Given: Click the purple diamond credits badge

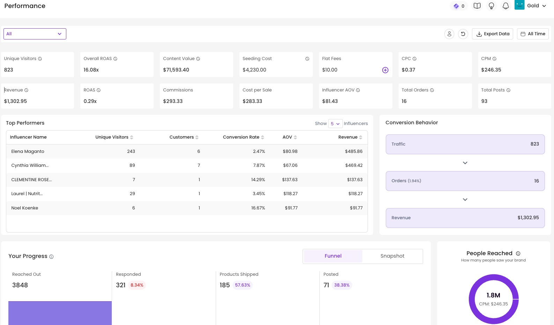Looking at the screenshot, I should 459,6.
